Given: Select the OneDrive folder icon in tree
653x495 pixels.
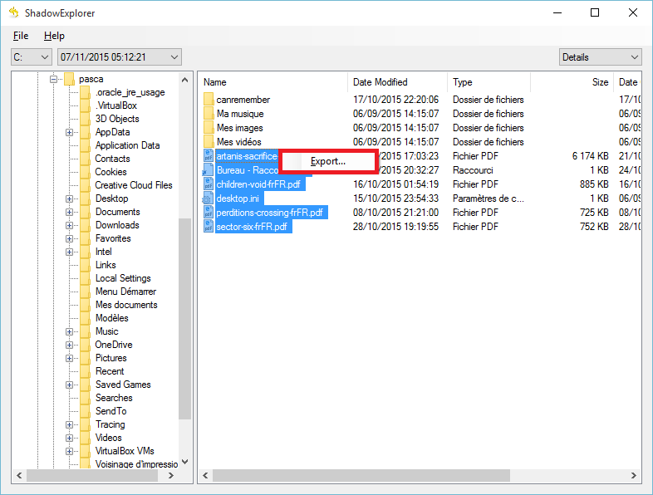Looking at the screenshot, I should click(x=86, y=345).
